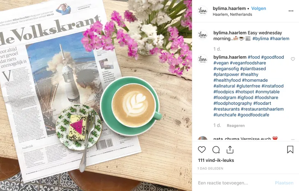Open bylima.haarlem profile picture in header
This screenshot has width=299, height=191.
click(x=202, y=11)
